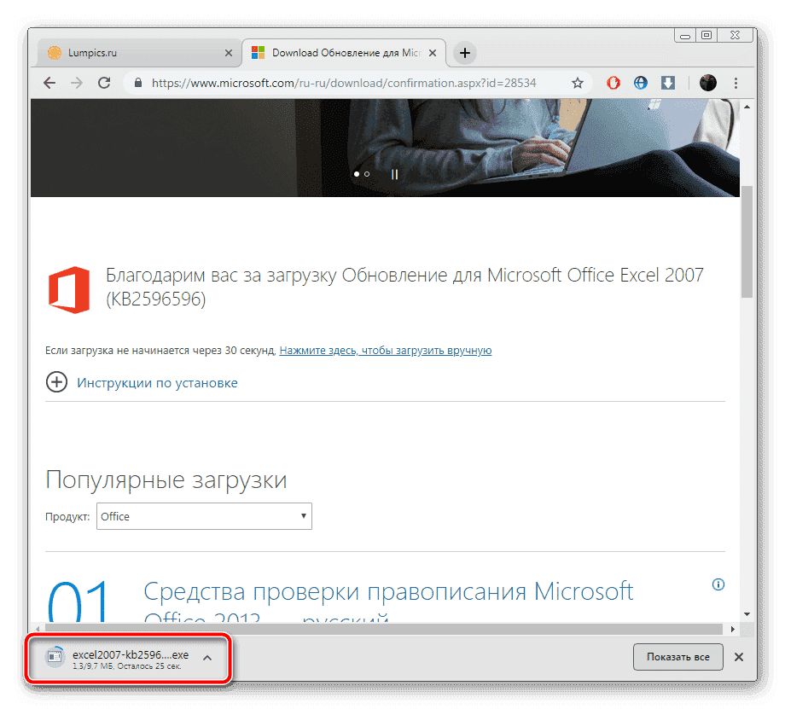Click the info icon beside item 01
This screenshot has height=709, width=785.
718,584
